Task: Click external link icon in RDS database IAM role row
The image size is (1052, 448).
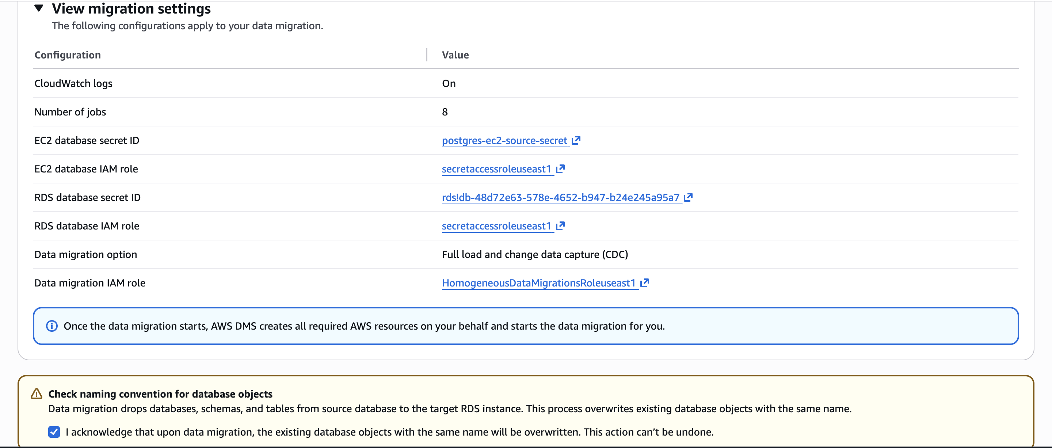Action: coord(560,226)
